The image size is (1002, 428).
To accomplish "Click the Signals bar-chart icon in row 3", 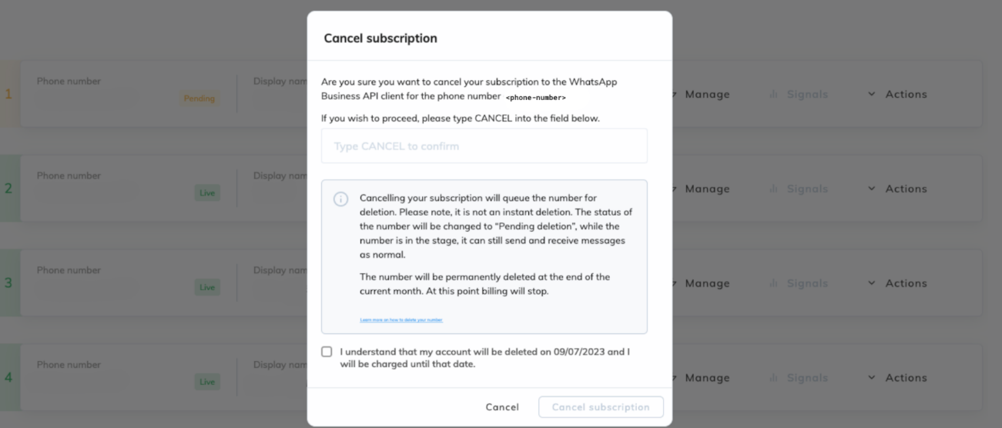I will 772,284.
